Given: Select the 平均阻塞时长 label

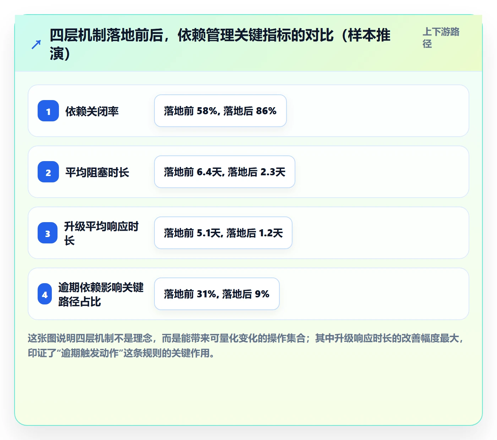Looking at the screenshot, I should (97, 172).
